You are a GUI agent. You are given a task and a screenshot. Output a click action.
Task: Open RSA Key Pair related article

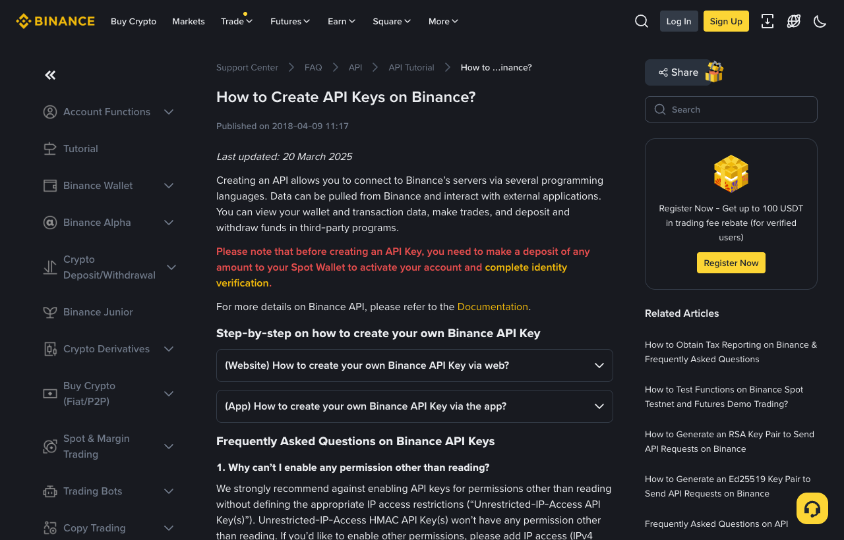(729, 442)
